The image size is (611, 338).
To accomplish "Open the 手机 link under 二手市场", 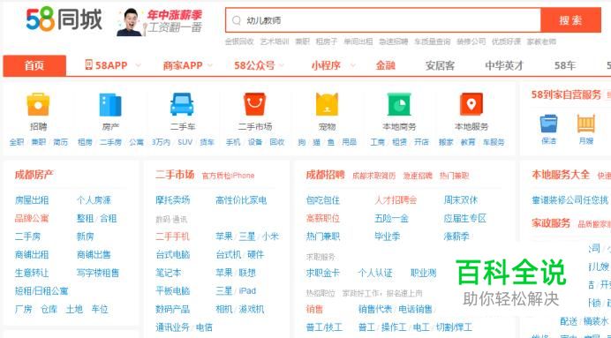I will [x=233, y=142].
